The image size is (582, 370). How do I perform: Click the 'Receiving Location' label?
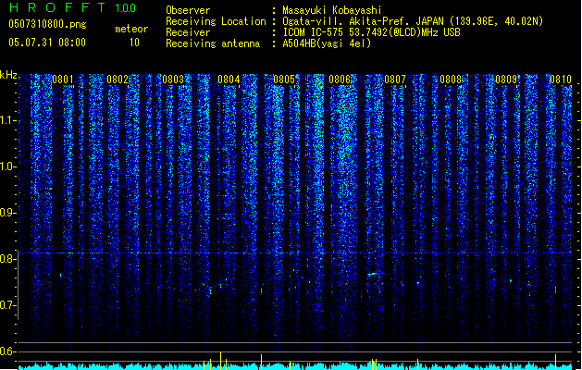(x=216, y=21)
